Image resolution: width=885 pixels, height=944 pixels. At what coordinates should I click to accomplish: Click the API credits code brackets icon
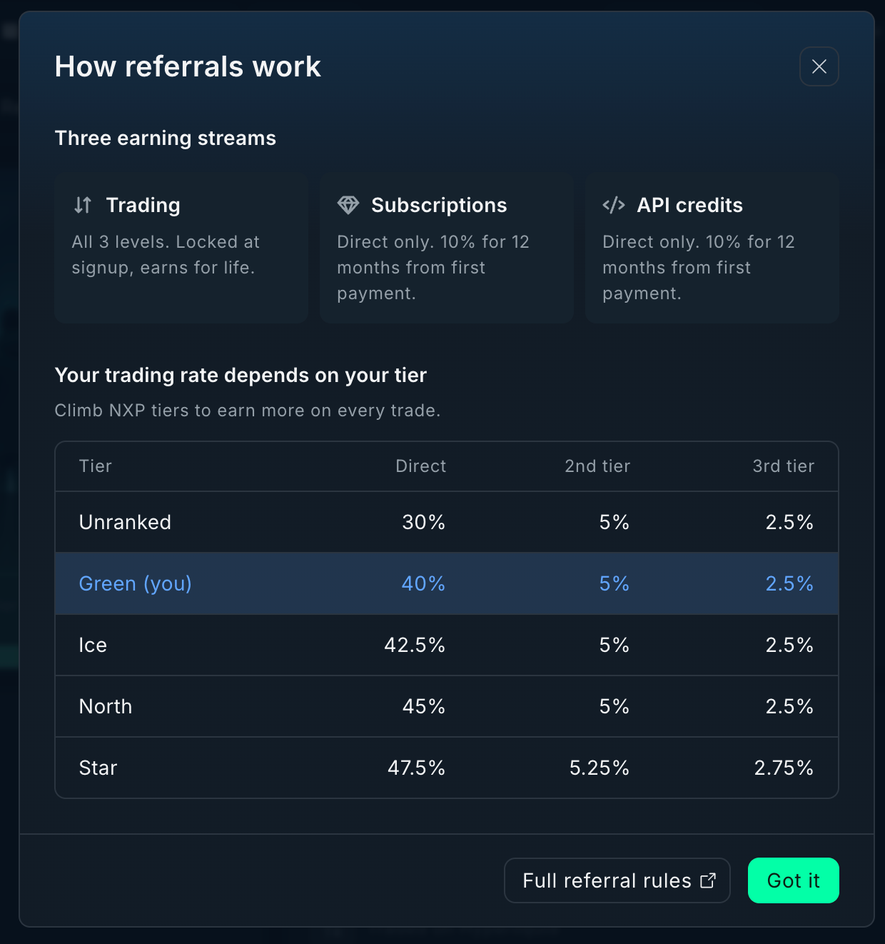(614, 205)
